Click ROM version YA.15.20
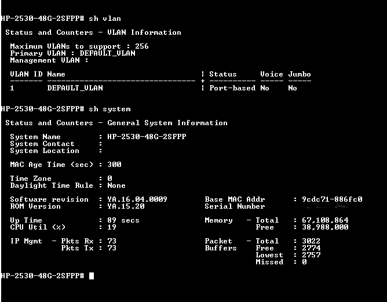 (126, 206)
